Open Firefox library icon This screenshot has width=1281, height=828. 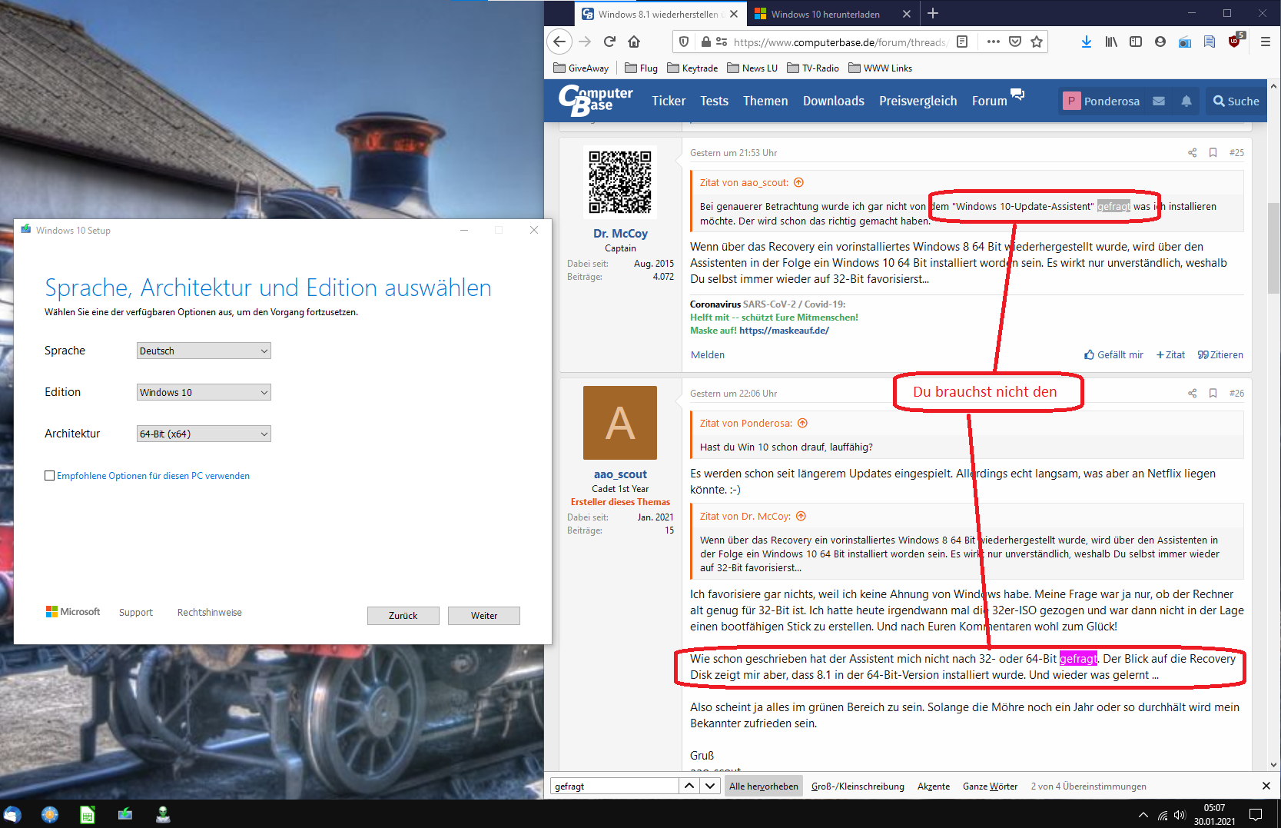click(x=1111, y=42)
